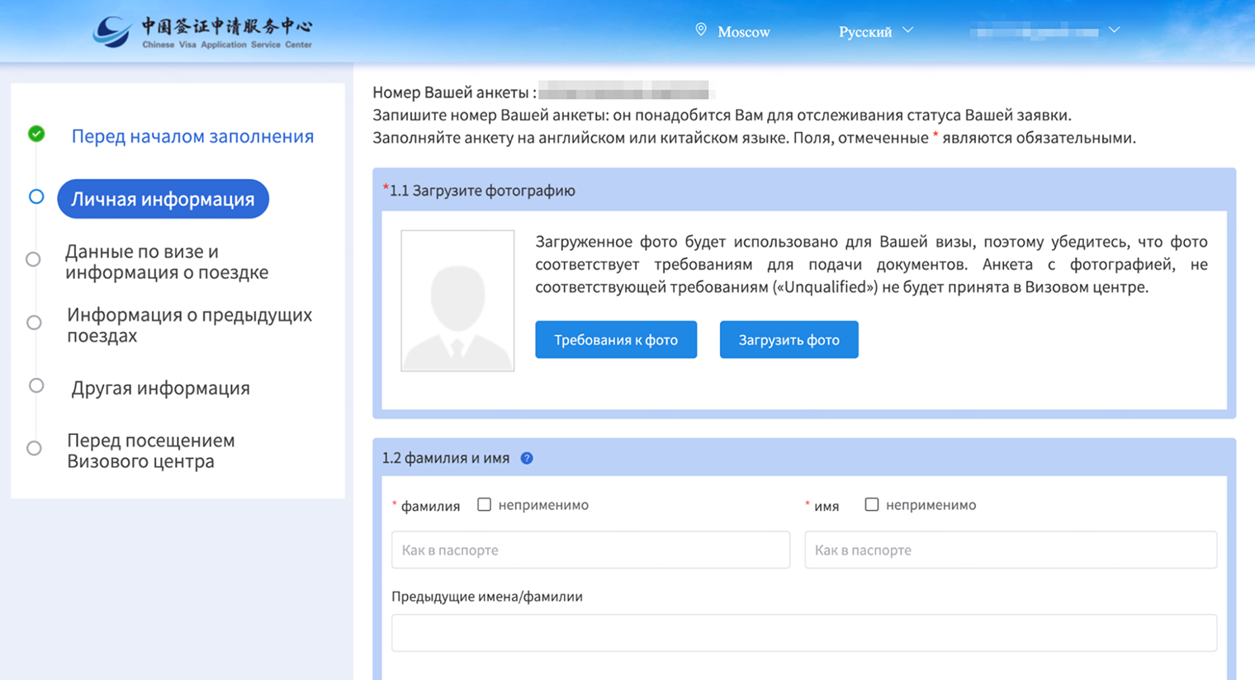Click the photo placeholder silhouette

coord(457,300)
